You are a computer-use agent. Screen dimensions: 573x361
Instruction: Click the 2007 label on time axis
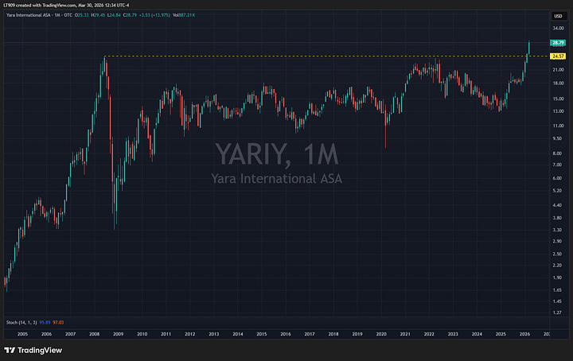click(x=71, y=334)
